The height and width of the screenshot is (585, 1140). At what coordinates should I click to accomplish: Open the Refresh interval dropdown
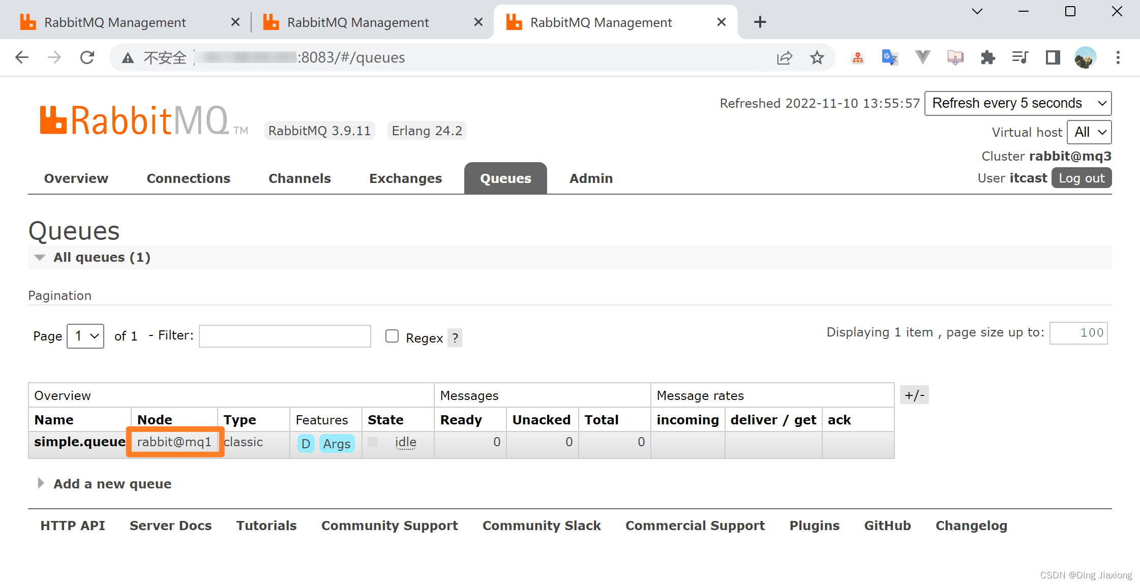(1018, 103)
